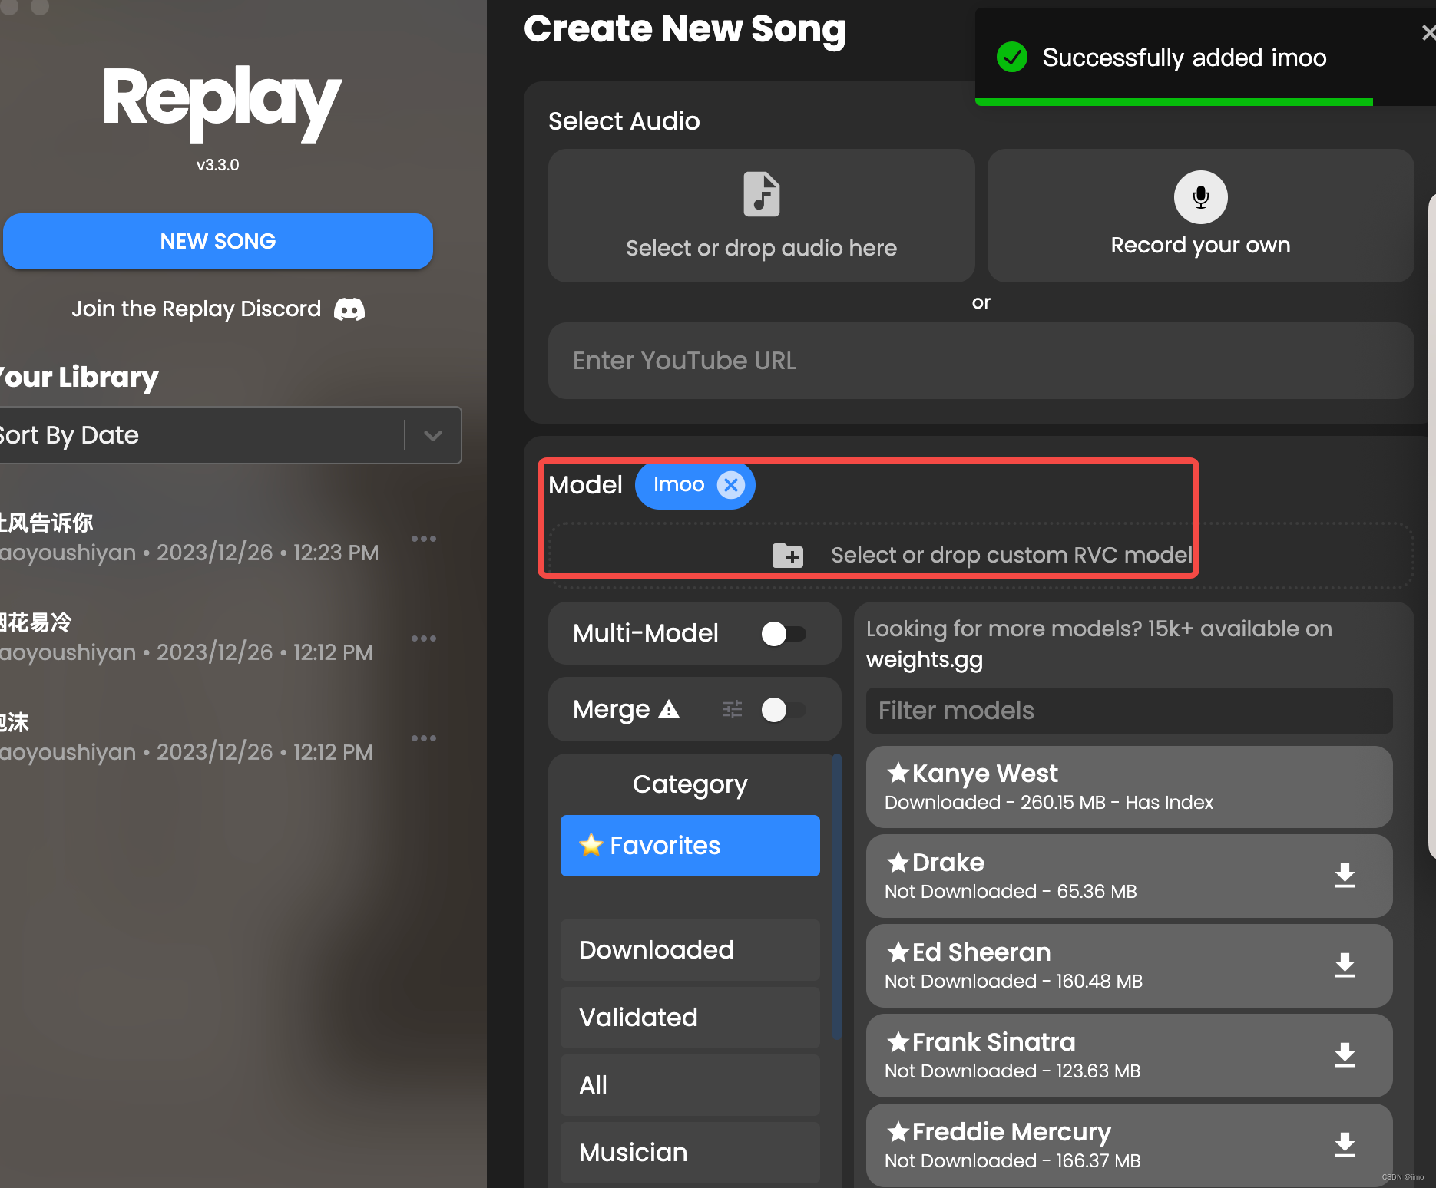Viewport: 1436px width, 1188px height.
Task: Select the All category
Action: point(690,1085)
